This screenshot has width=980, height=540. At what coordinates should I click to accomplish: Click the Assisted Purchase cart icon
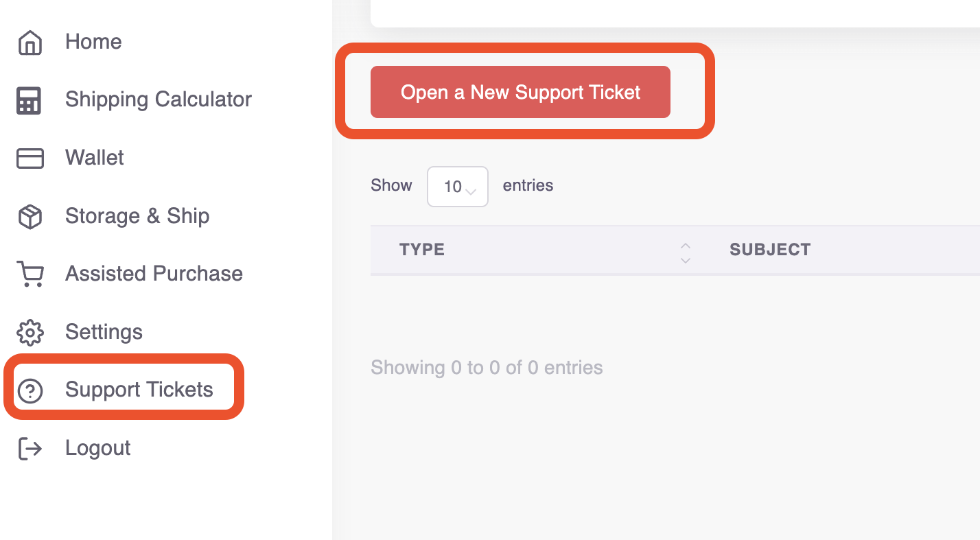coord(30,274)
